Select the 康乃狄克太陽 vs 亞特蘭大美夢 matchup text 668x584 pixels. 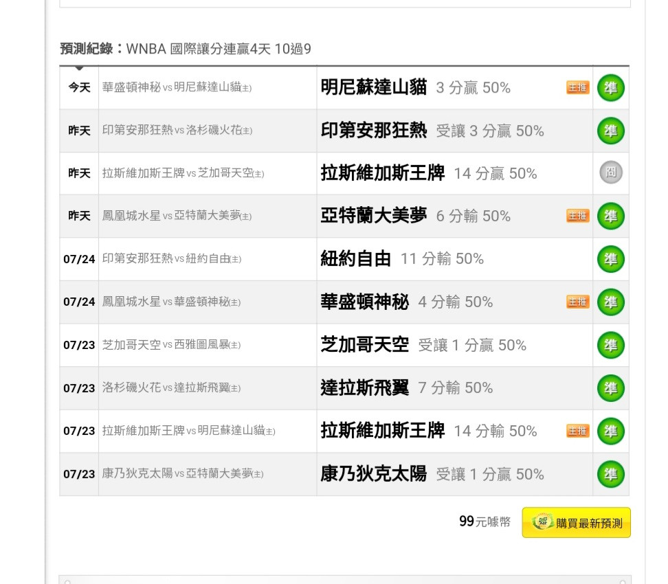click(x=183, y=473)
